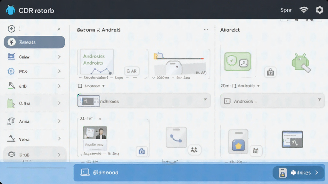Open the Androsics Androits chart thumbnail

[97, 62]
